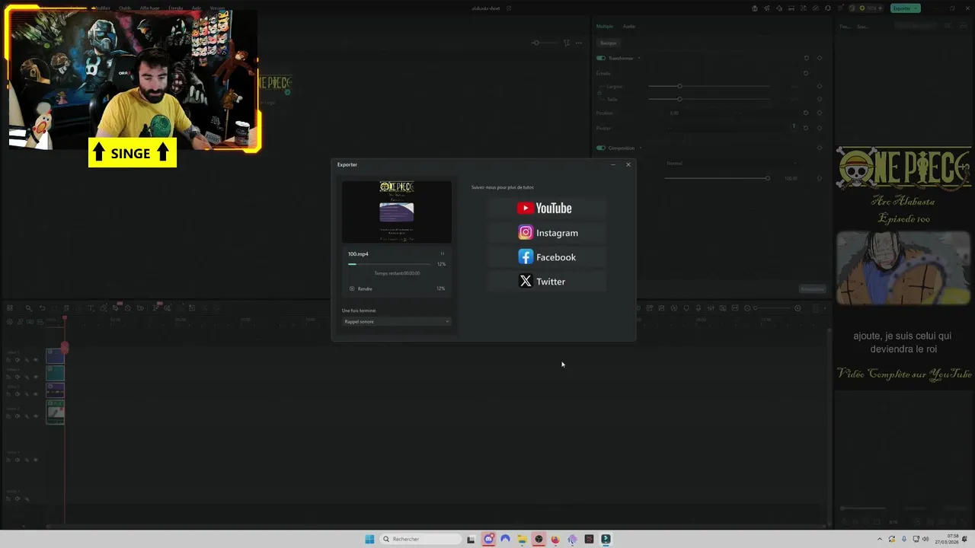The image size is (975, 548).
Task: Add keyframe for Pivoter
Action: tap(820, 128)
